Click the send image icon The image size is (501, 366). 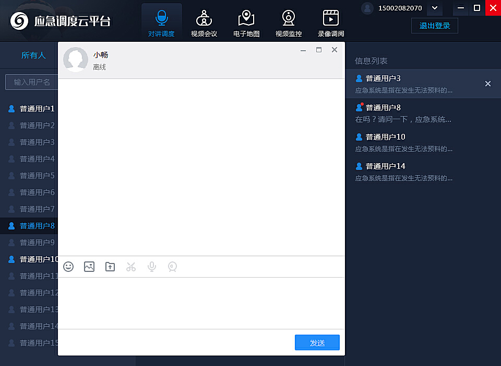[x=89, y=267]
